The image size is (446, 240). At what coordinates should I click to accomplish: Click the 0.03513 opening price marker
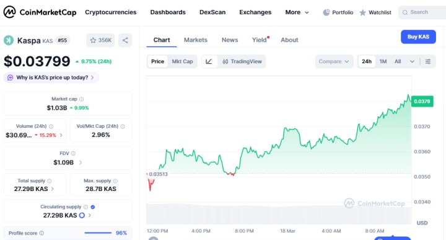click(158, 174)
